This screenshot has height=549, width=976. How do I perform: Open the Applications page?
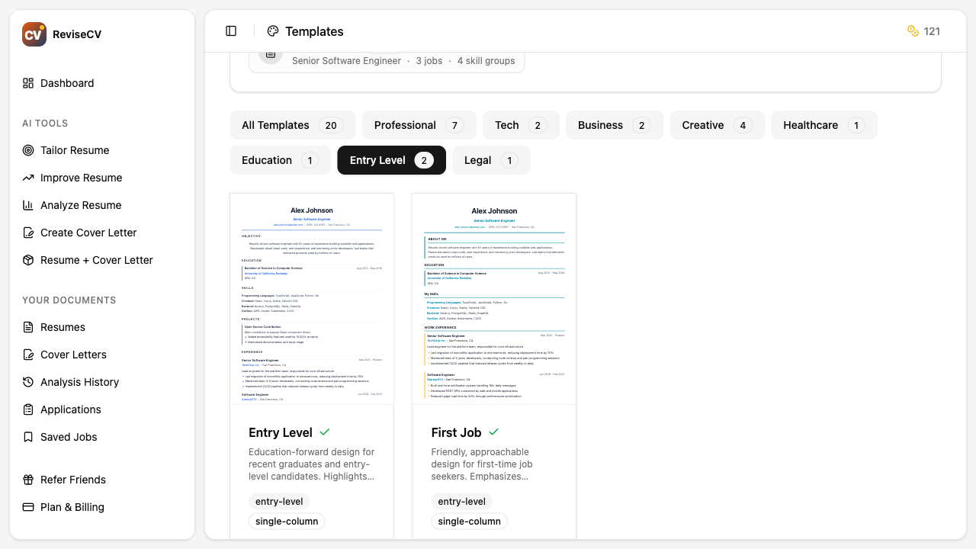(70, 409)
